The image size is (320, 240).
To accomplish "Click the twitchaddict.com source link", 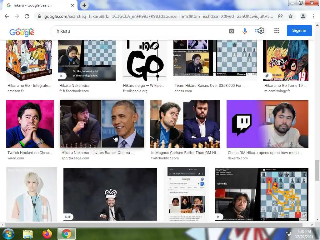I will pos(165,158).
